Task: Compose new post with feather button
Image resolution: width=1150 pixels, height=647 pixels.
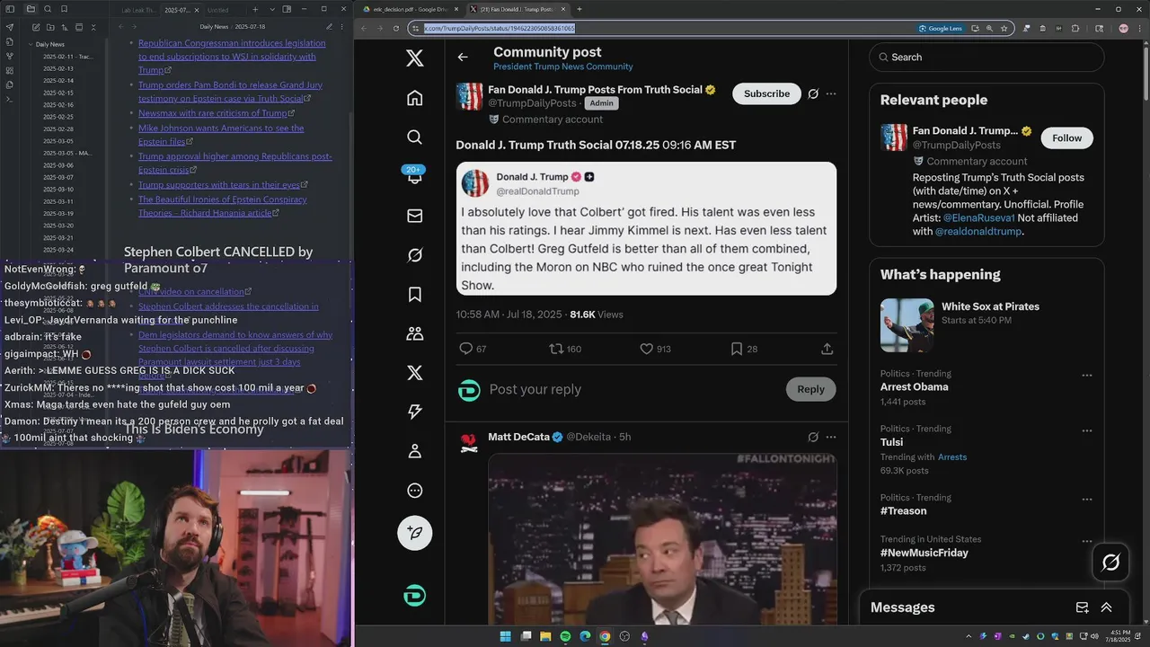Action: point(414,533)
